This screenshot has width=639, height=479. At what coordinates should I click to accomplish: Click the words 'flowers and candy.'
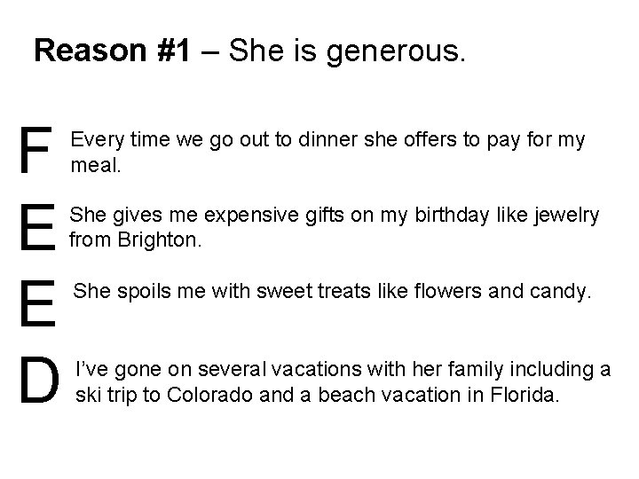[x=503, y=292]
